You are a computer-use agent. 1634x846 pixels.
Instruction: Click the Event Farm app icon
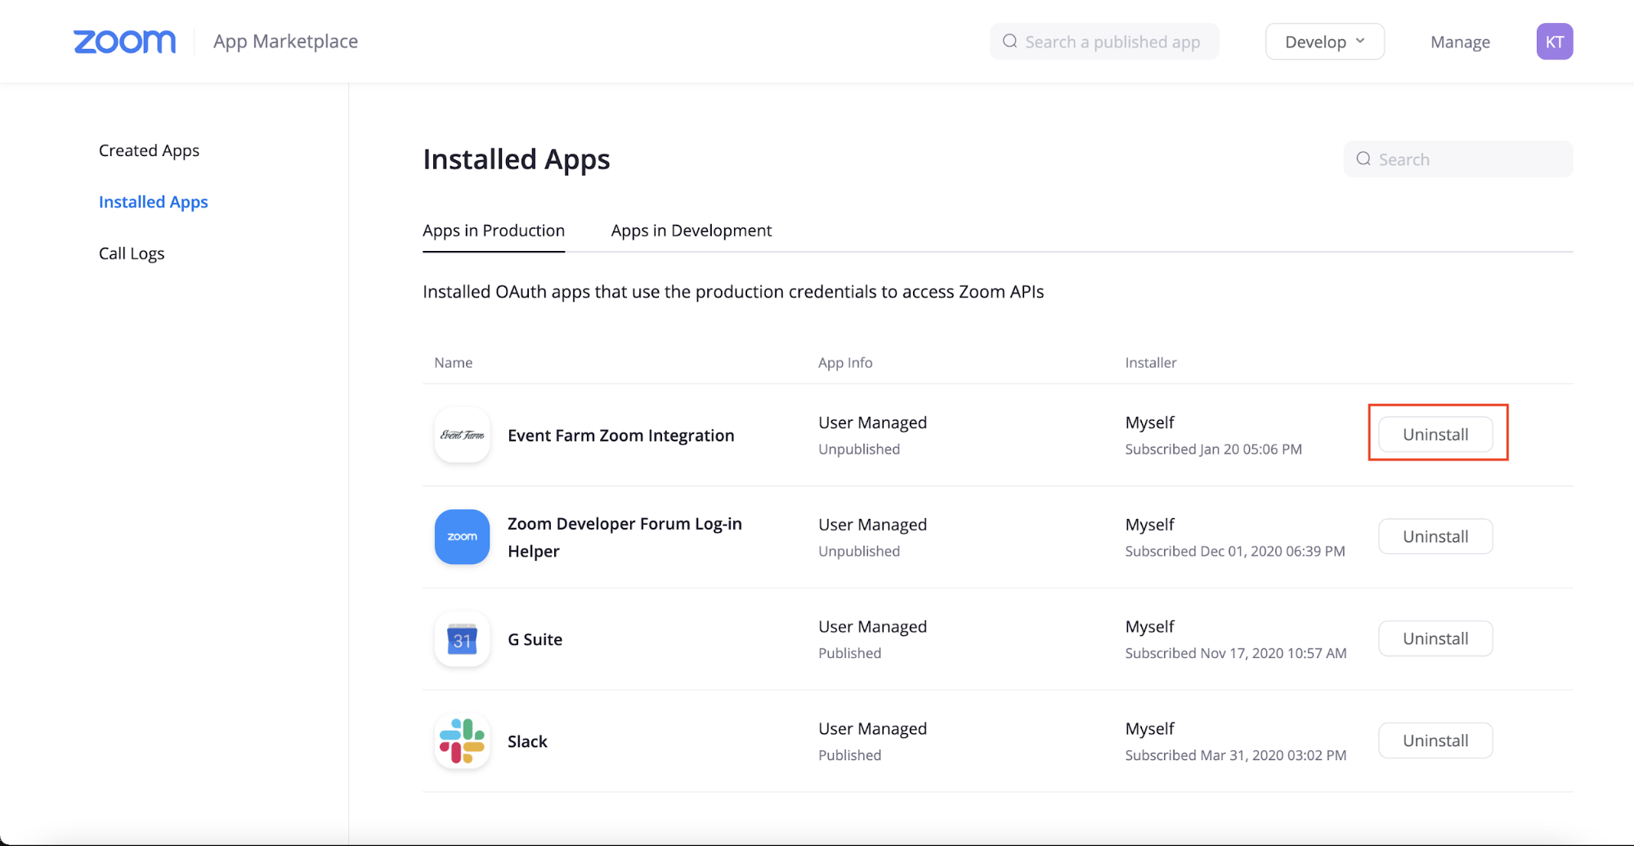point(462,435)
